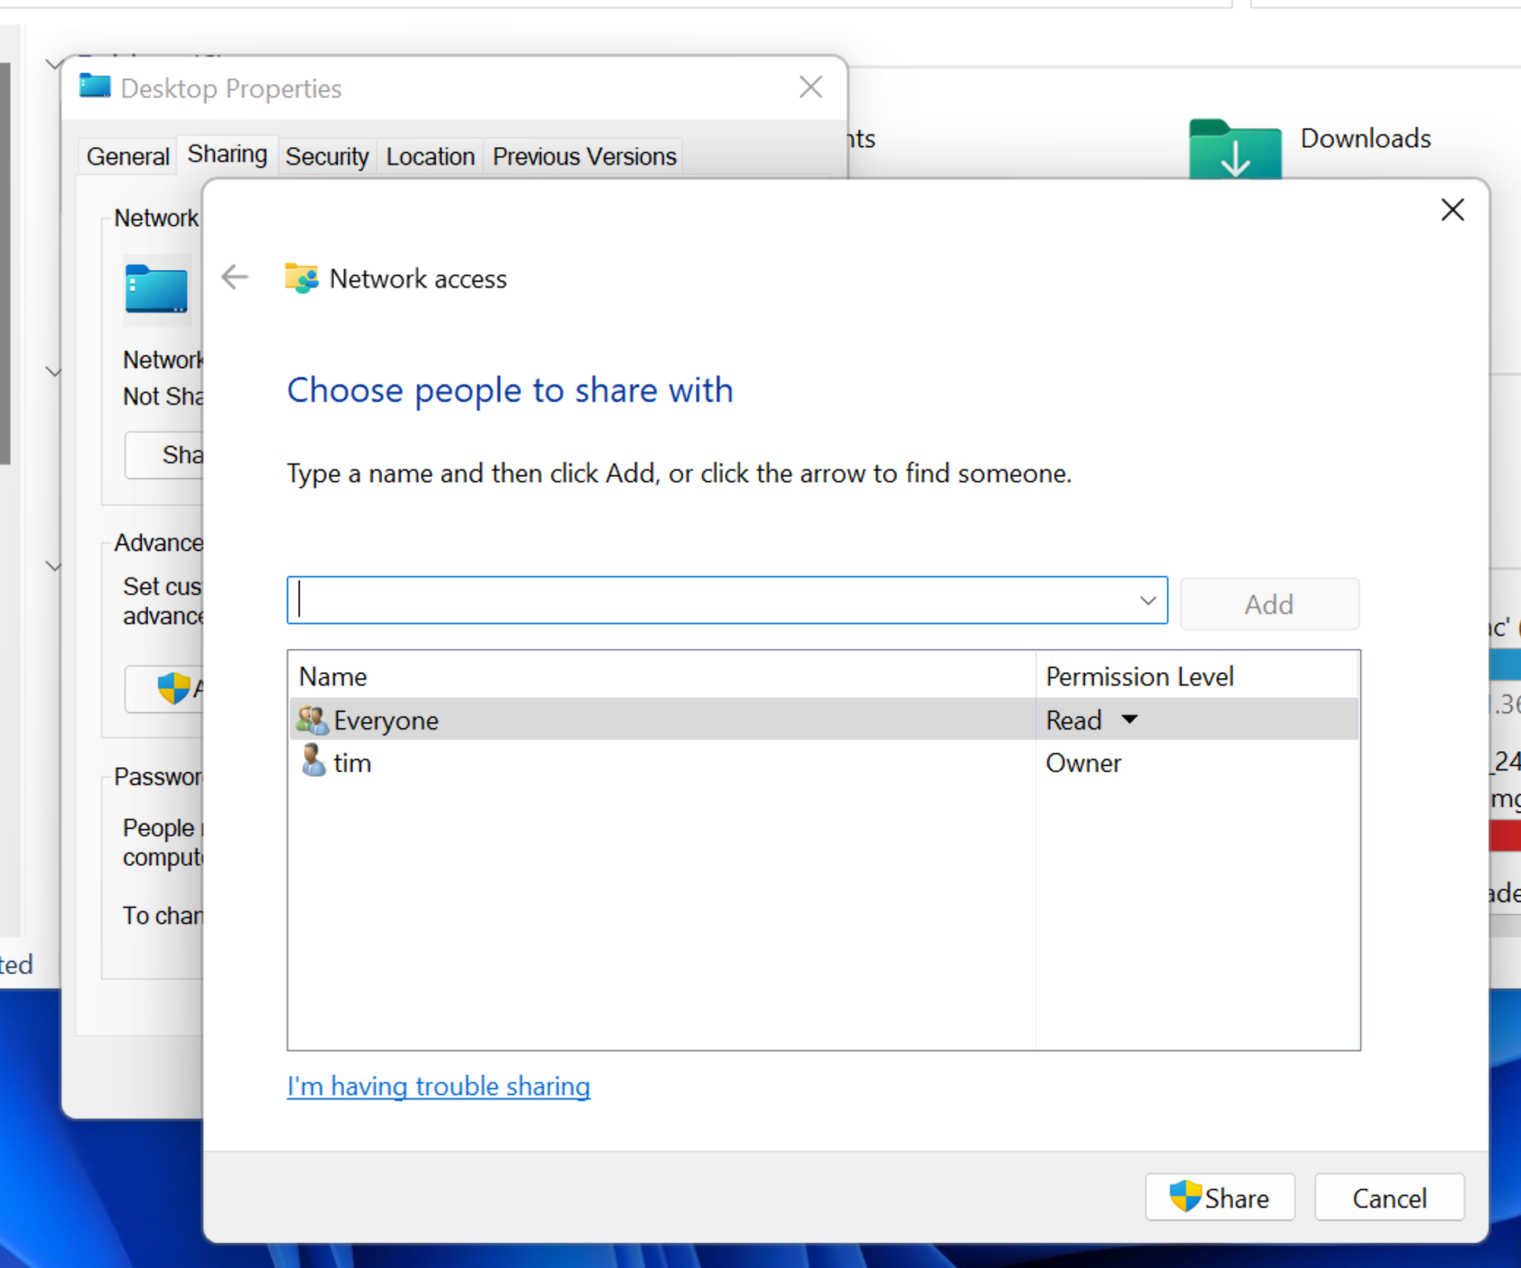Click the Add button
The image size is (1521, 1268).
coord(1268,603)
